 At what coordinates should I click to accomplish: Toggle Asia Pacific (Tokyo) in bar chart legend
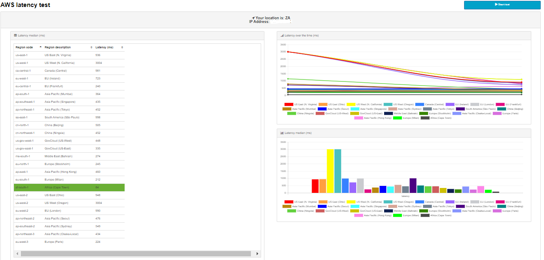(438, 206)
